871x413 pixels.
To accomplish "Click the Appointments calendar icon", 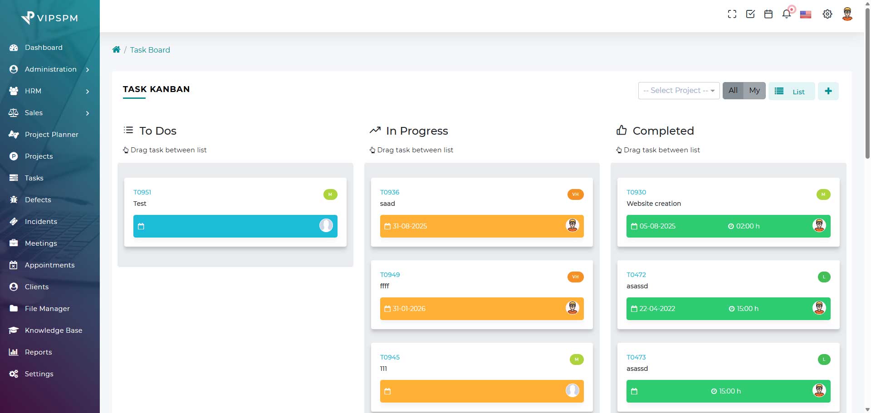I will pyautogui.click(x=14, y=265).
